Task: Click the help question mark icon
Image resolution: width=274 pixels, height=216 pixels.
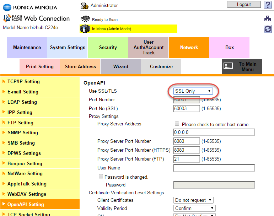Action: point(268,5)
